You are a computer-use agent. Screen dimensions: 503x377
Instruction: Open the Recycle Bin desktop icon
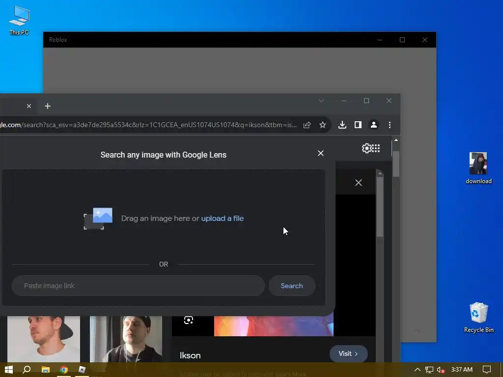[478, 318]
